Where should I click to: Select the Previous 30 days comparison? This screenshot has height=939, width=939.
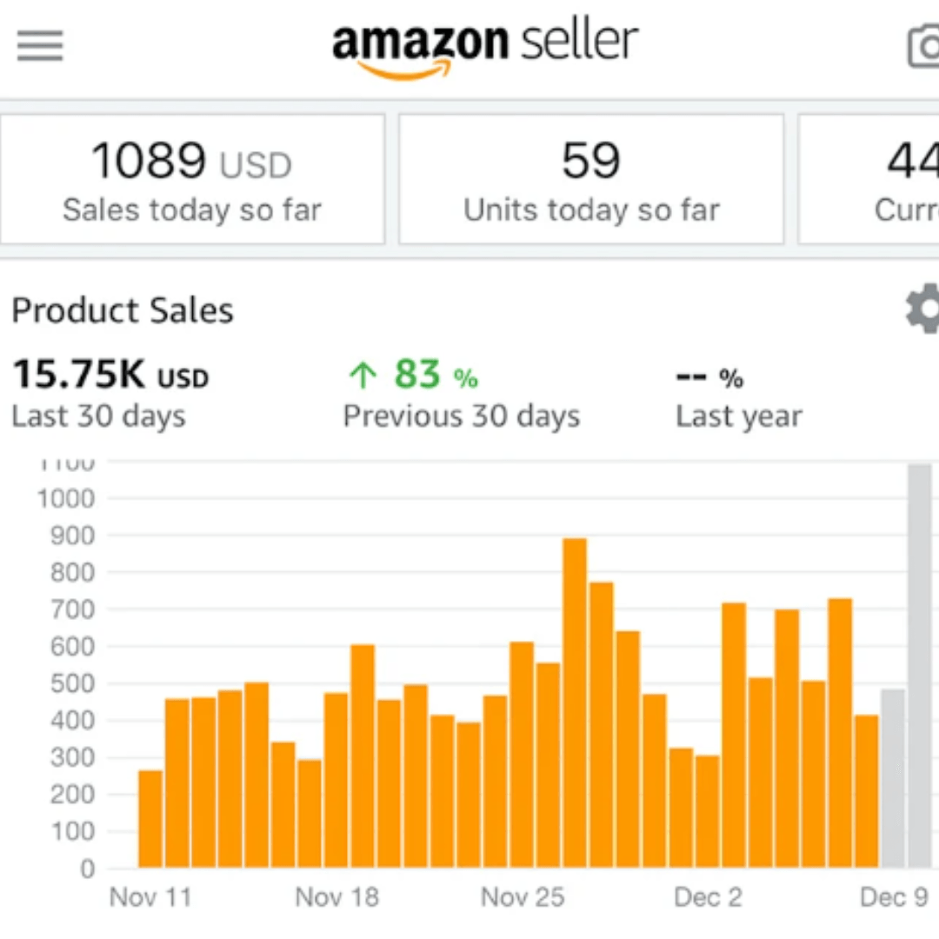pos(461,394)
